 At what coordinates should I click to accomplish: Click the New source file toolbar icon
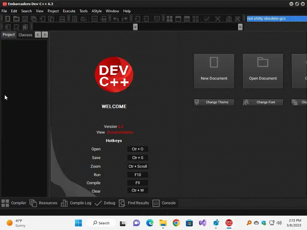click(x=7, y=19)
